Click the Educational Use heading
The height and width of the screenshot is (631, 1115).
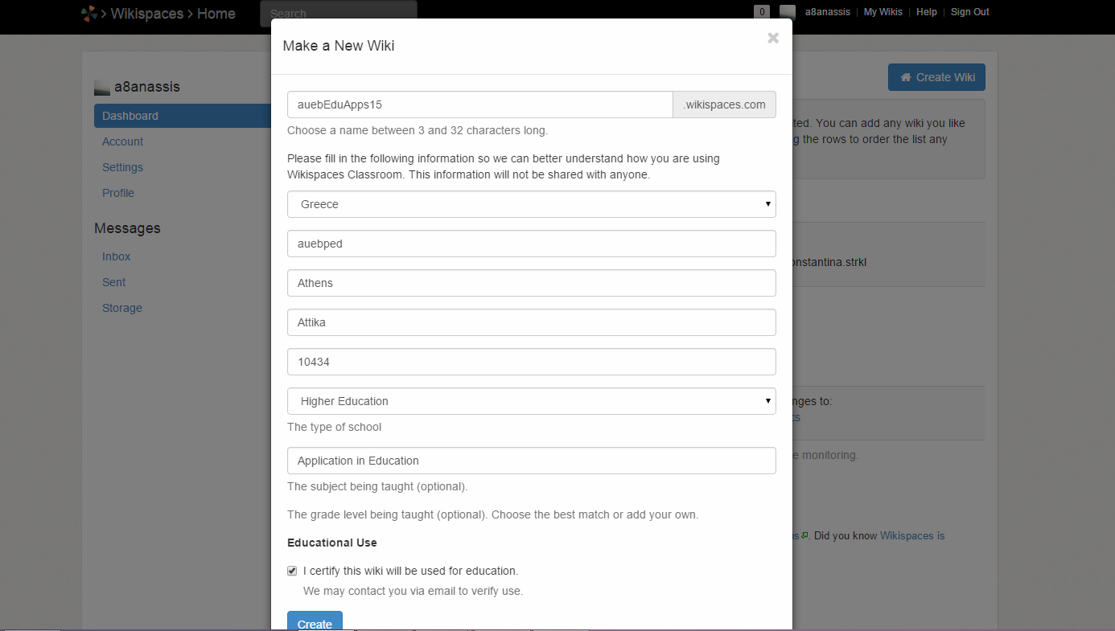pos(332,543)
